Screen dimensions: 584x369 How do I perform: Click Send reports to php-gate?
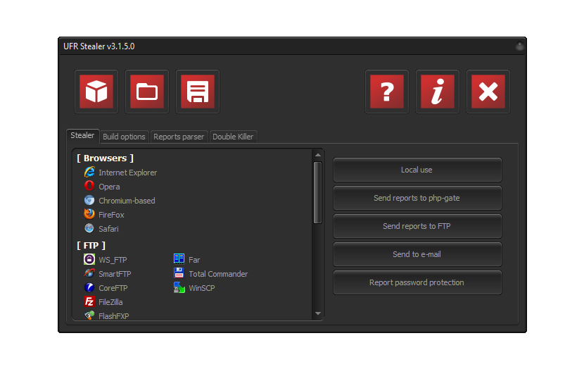[417, 198]
